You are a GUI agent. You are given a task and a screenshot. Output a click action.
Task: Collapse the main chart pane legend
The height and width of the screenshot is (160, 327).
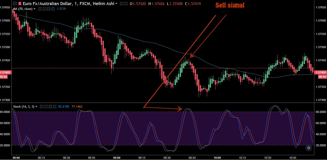pos(15,4)
